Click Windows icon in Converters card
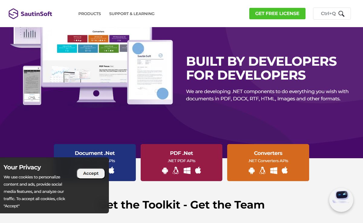The image size is (363, 223). coord(274,171)
